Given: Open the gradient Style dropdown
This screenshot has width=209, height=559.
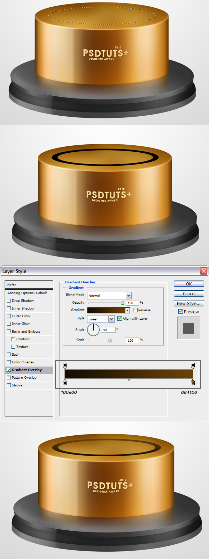Looking at the screenshot, I should coord(101,319).
